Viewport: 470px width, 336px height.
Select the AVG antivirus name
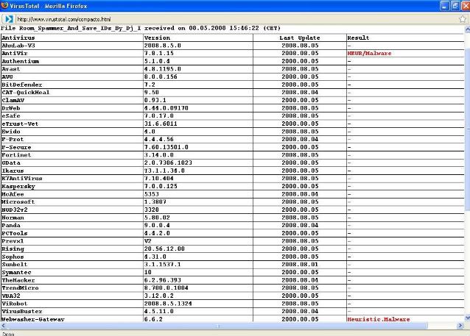(x=7, y=76)
